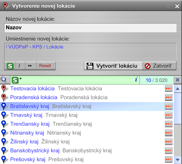Clear search with the X button
Screen dimensions: 182x164
pos(178,80)
